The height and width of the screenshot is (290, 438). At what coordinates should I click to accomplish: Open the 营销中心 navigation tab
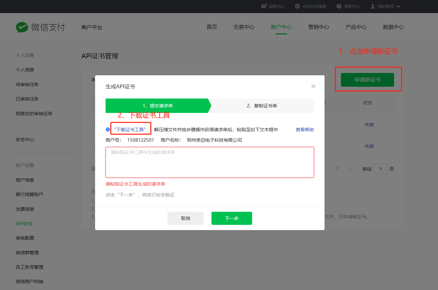[x=319, y=27]
